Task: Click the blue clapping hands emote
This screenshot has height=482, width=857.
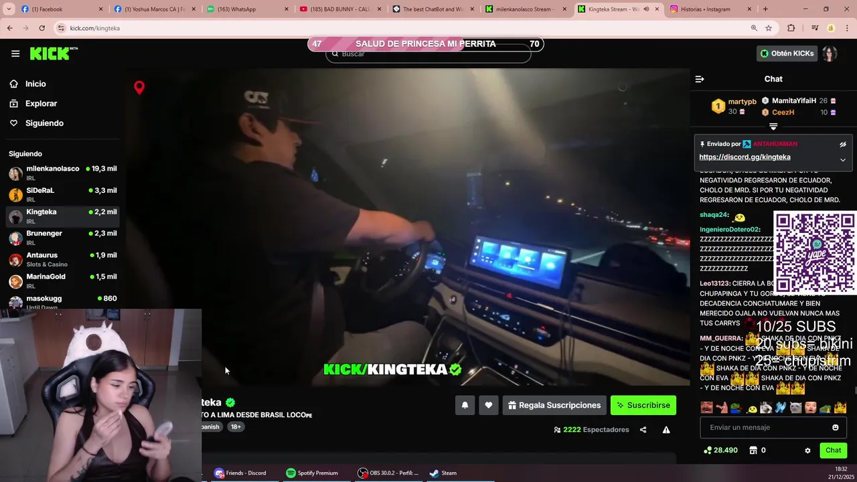Action: [x=781, y=408]
